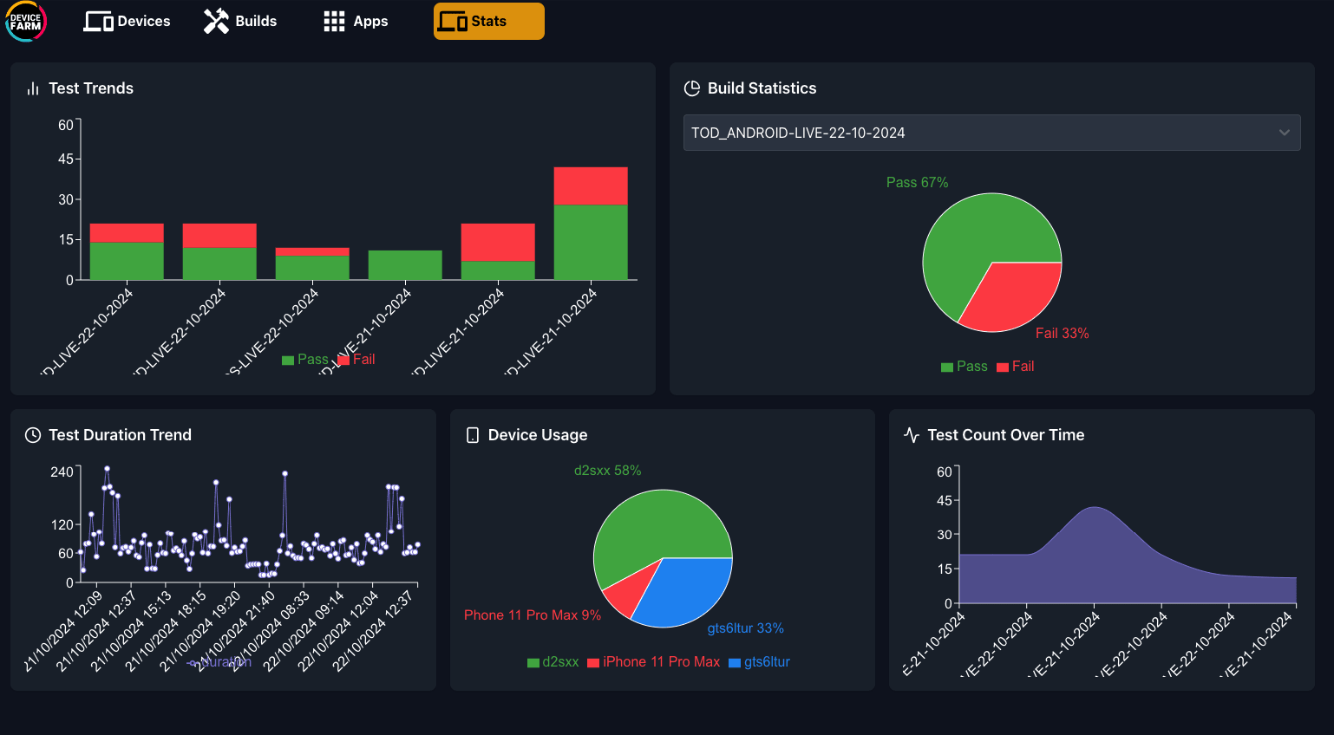Open the Devices tab
This screenshot has width=1334, height=735.
click(x=127, y=22)
